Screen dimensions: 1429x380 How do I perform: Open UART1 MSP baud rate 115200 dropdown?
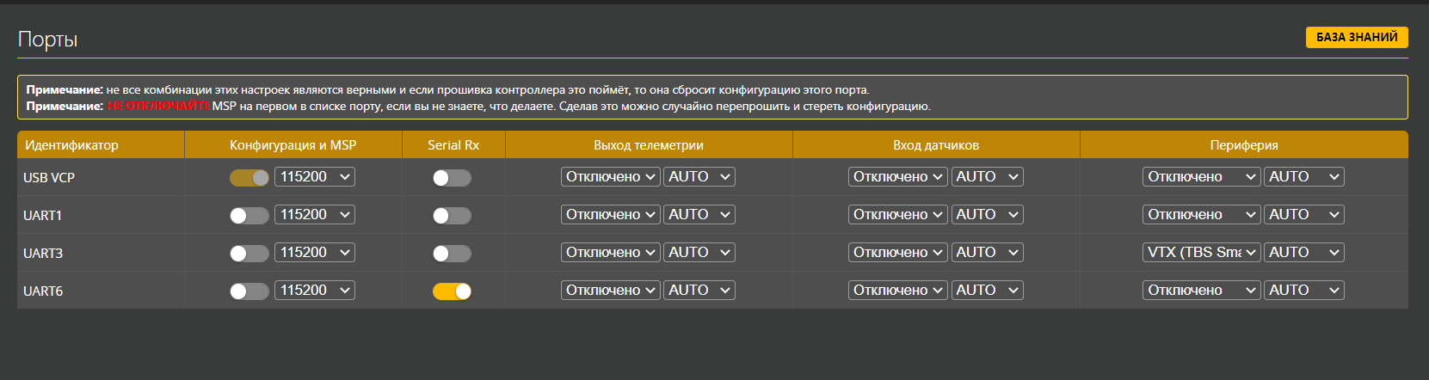pos(314,215)
